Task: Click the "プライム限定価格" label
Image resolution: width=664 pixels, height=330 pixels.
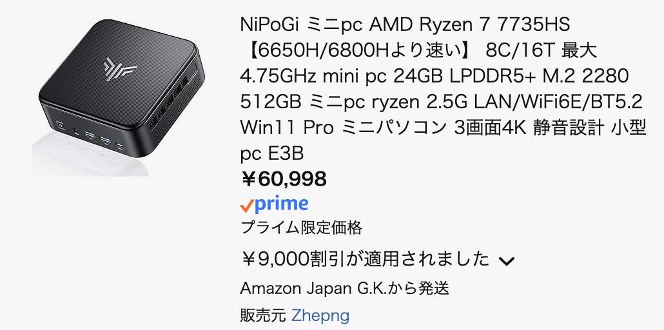Action: point(301,228)
